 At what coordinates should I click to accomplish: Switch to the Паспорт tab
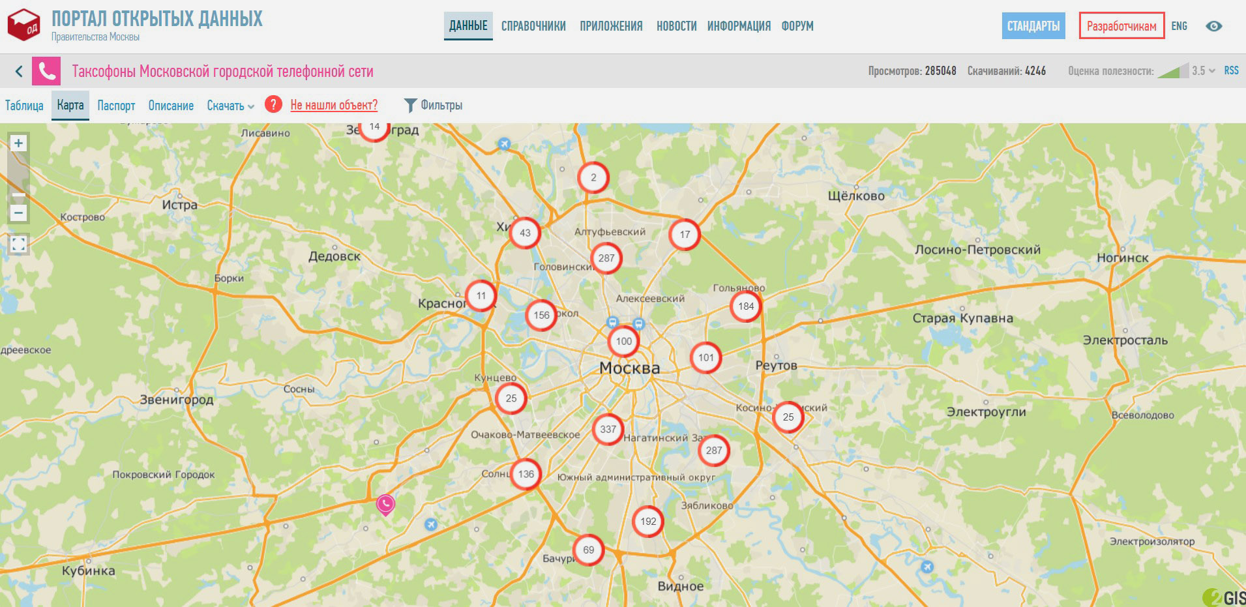pyautogui.click(x=116, y=106)
